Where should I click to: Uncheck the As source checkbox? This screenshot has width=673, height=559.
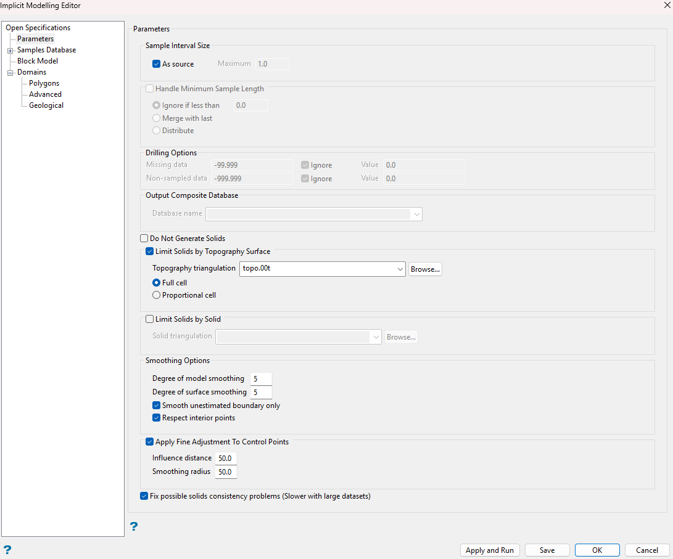(x=156, y=64)
